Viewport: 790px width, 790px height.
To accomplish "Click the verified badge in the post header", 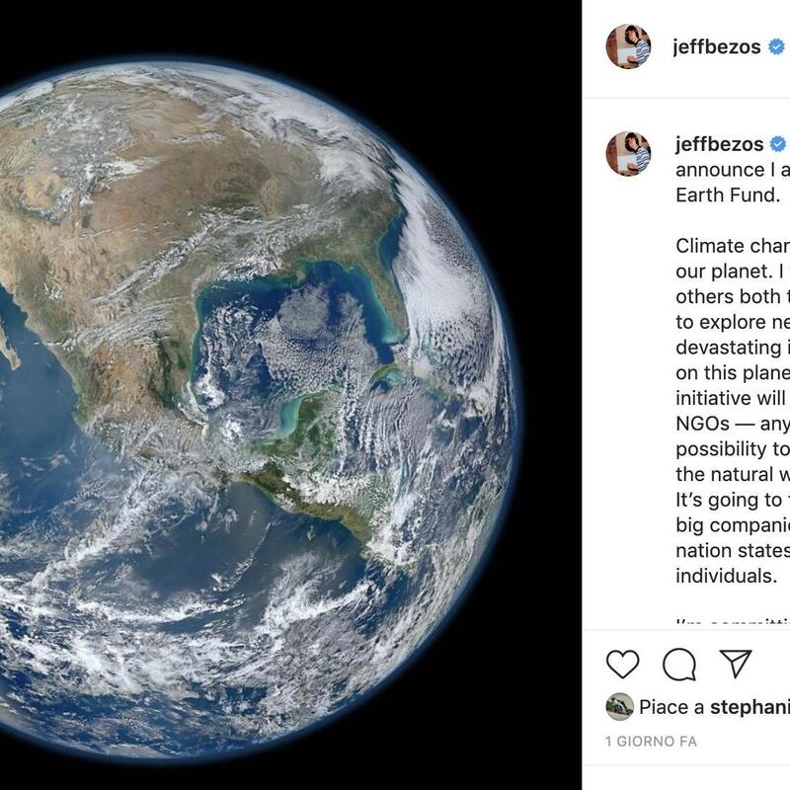I will pyautogui.click(x=777, y=47).
